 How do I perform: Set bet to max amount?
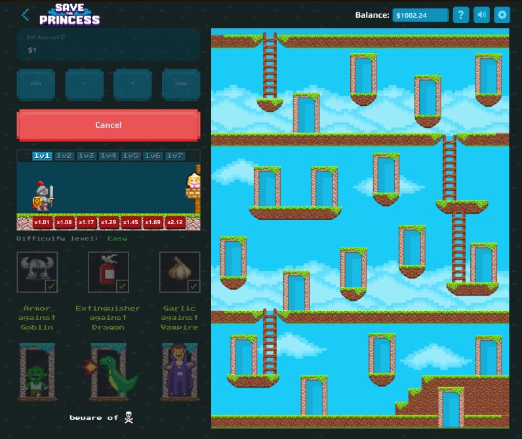[x=181, y=84]
